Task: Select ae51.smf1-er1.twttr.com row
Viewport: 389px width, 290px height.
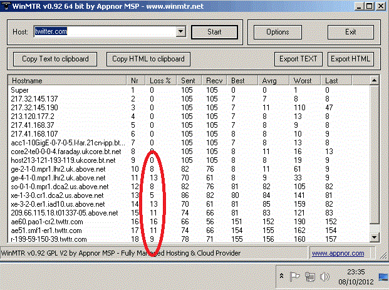Action: [189, 230]
